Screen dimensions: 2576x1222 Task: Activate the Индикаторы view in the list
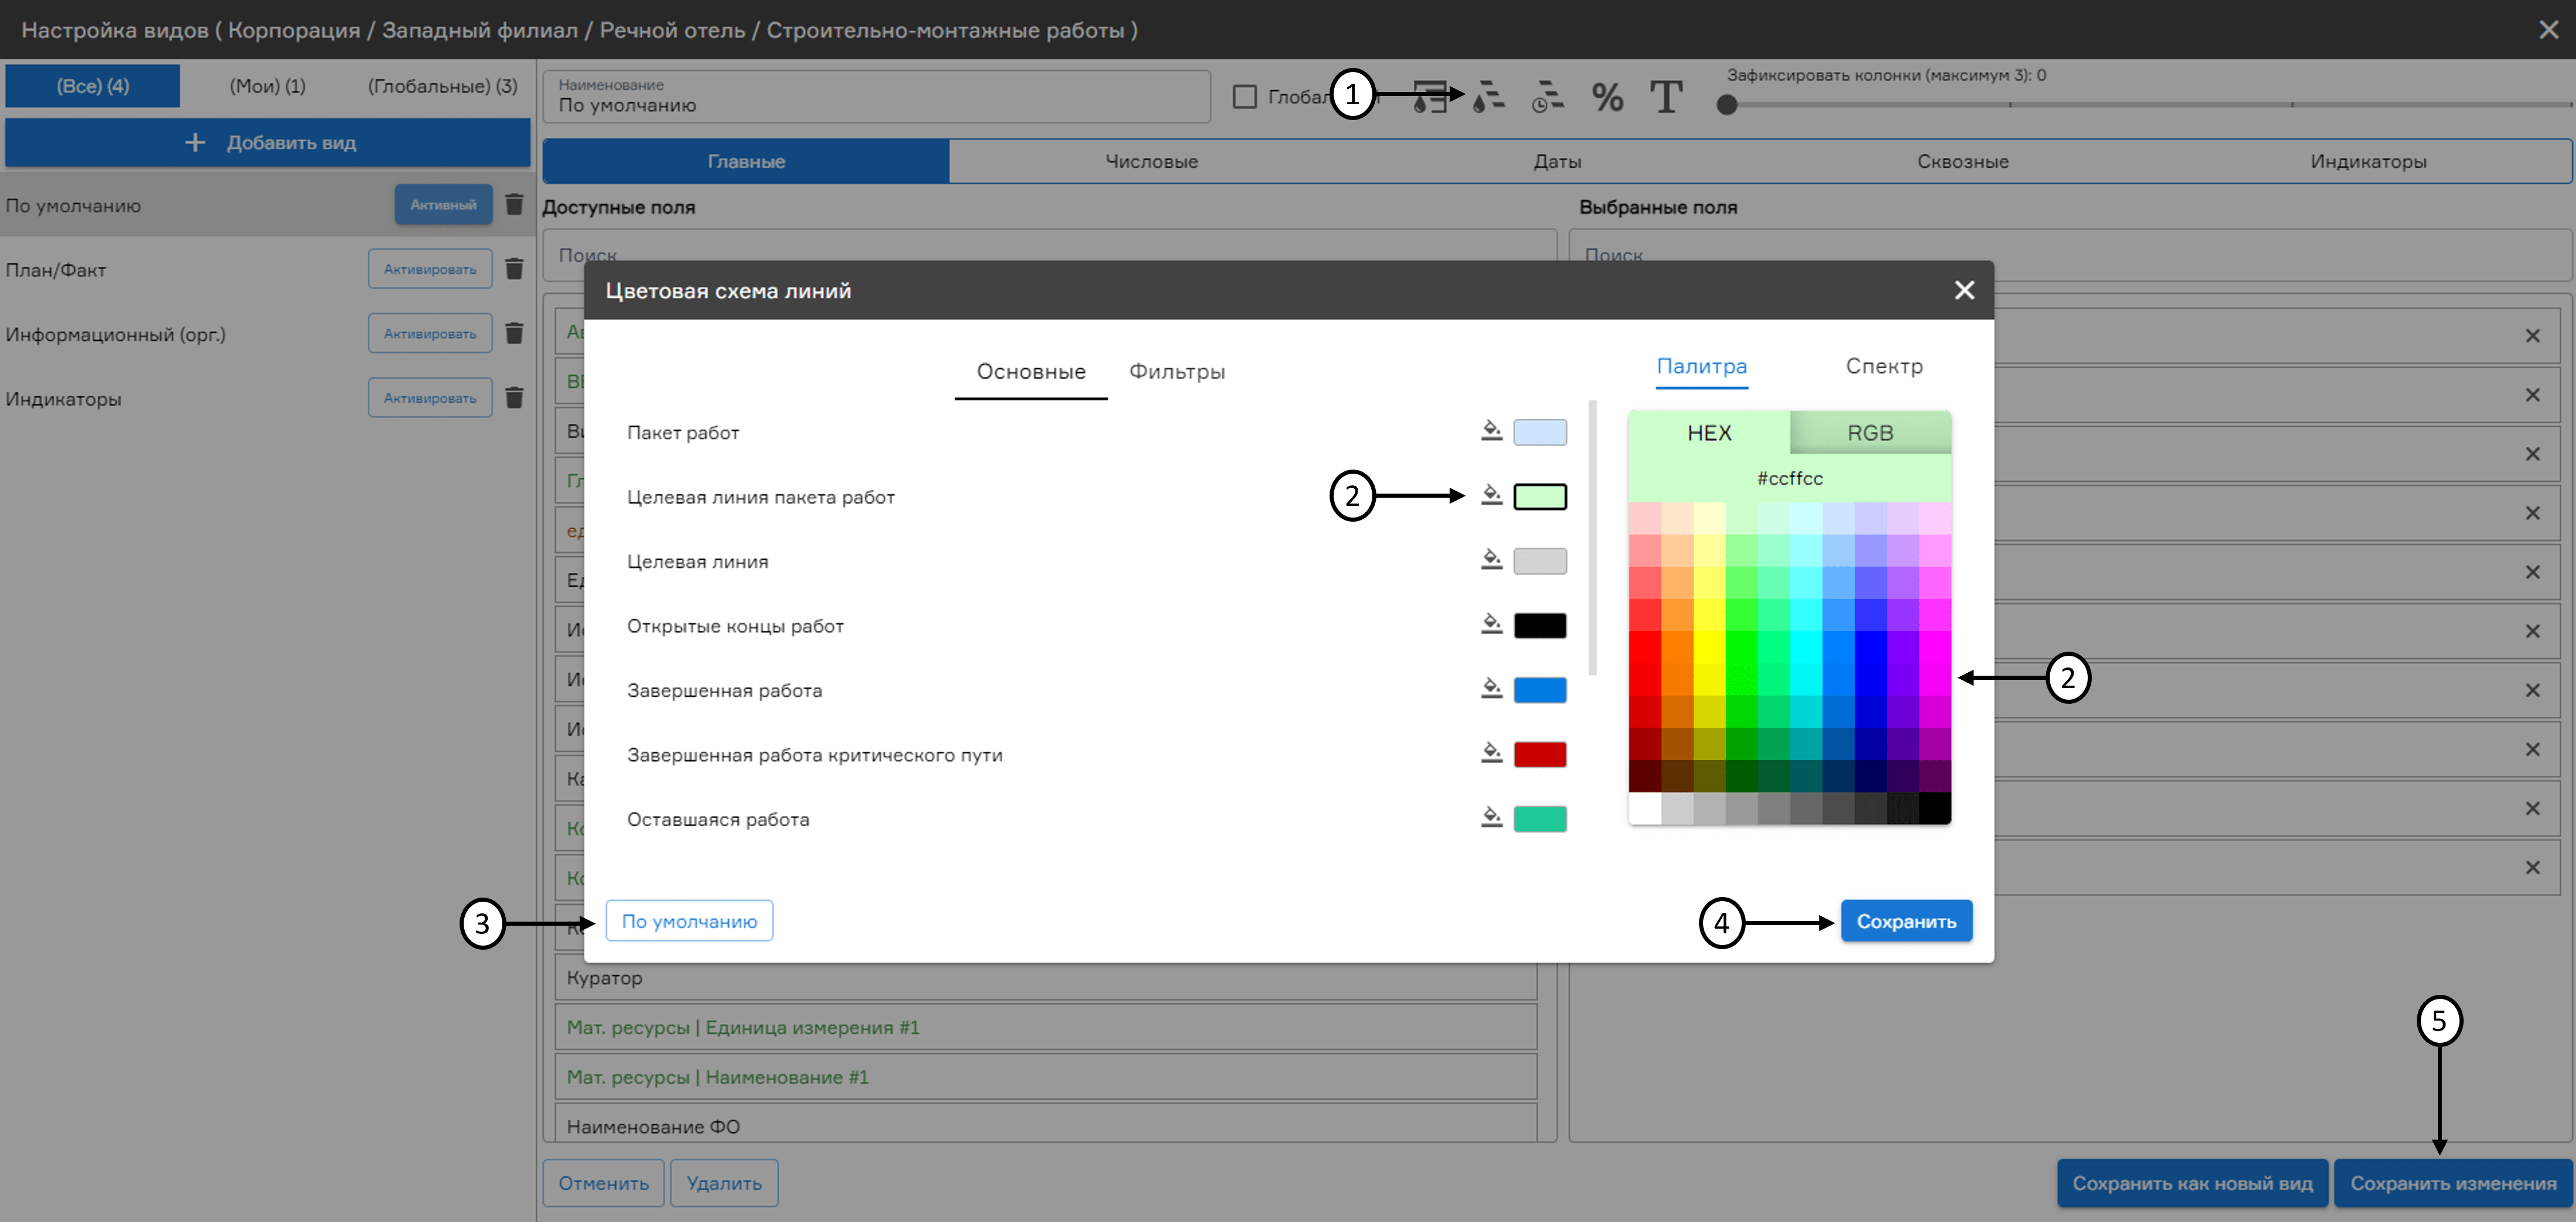pyautogui.click(x=430, y=398)
